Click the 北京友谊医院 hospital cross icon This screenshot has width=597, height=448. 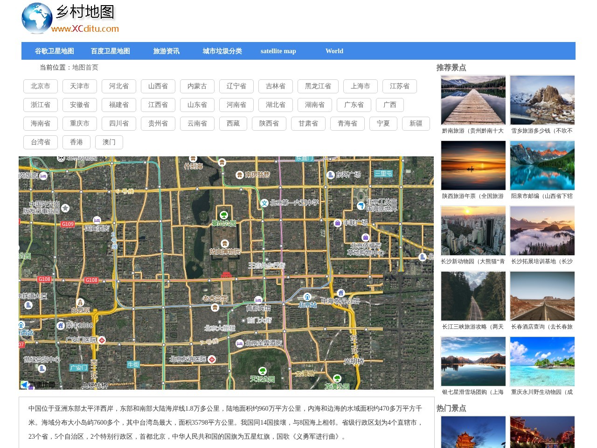212,359
